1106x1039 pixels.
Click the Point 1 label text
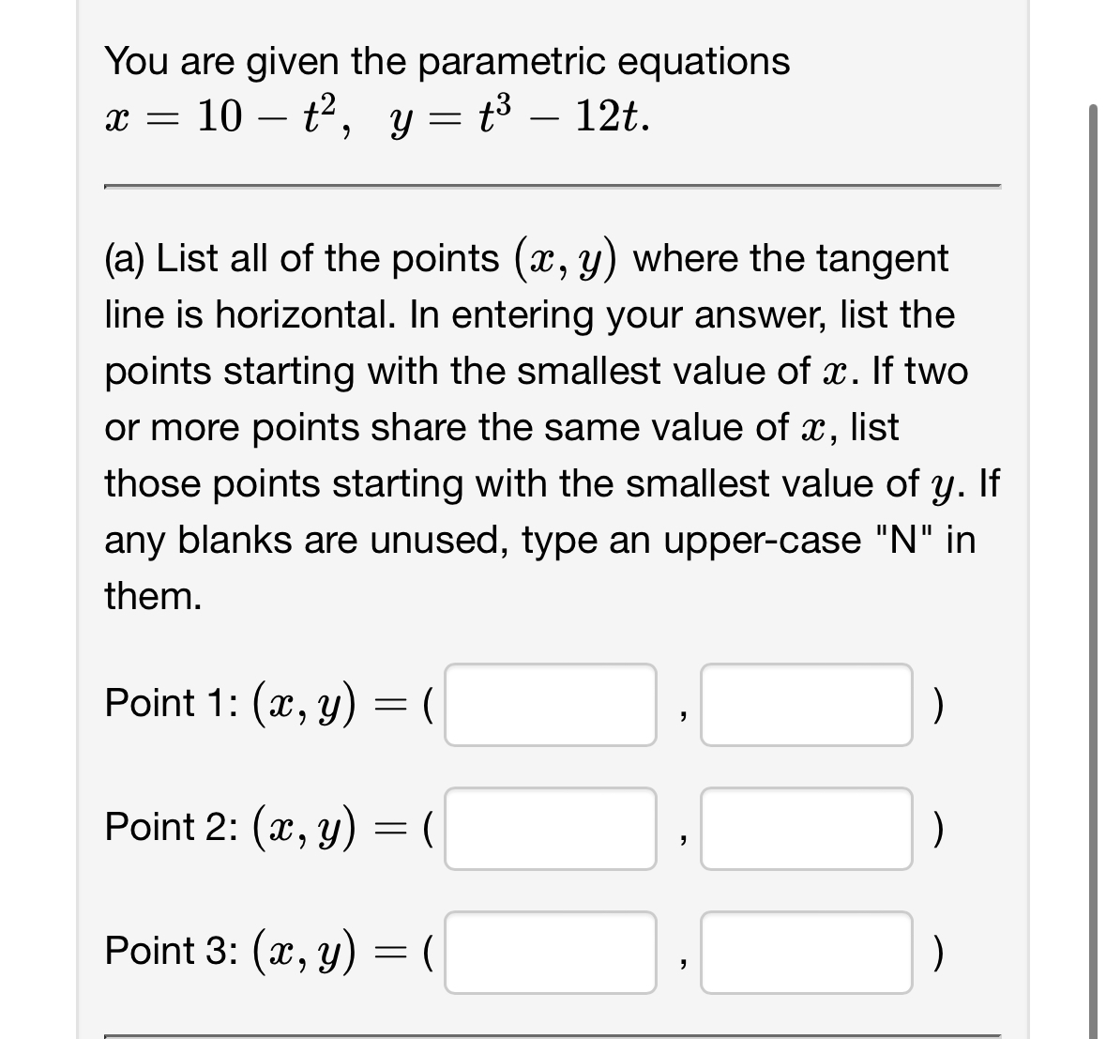[x=169, y=702]
